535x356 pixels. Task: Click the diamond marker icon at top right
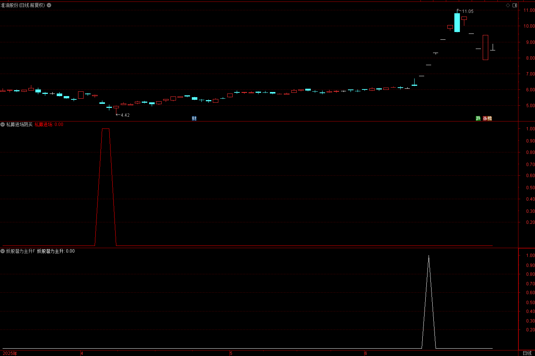[x=508, y=5]
